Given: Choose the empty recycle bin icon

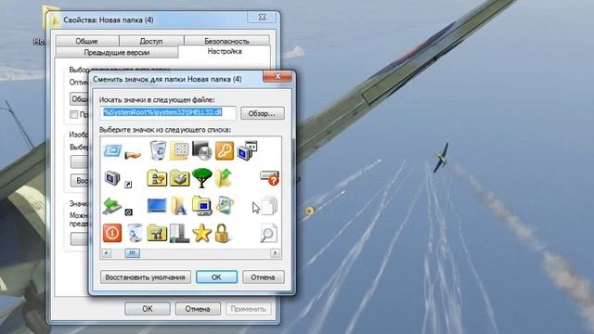Looking at the screenshot, I should click(x=135, y=233).
